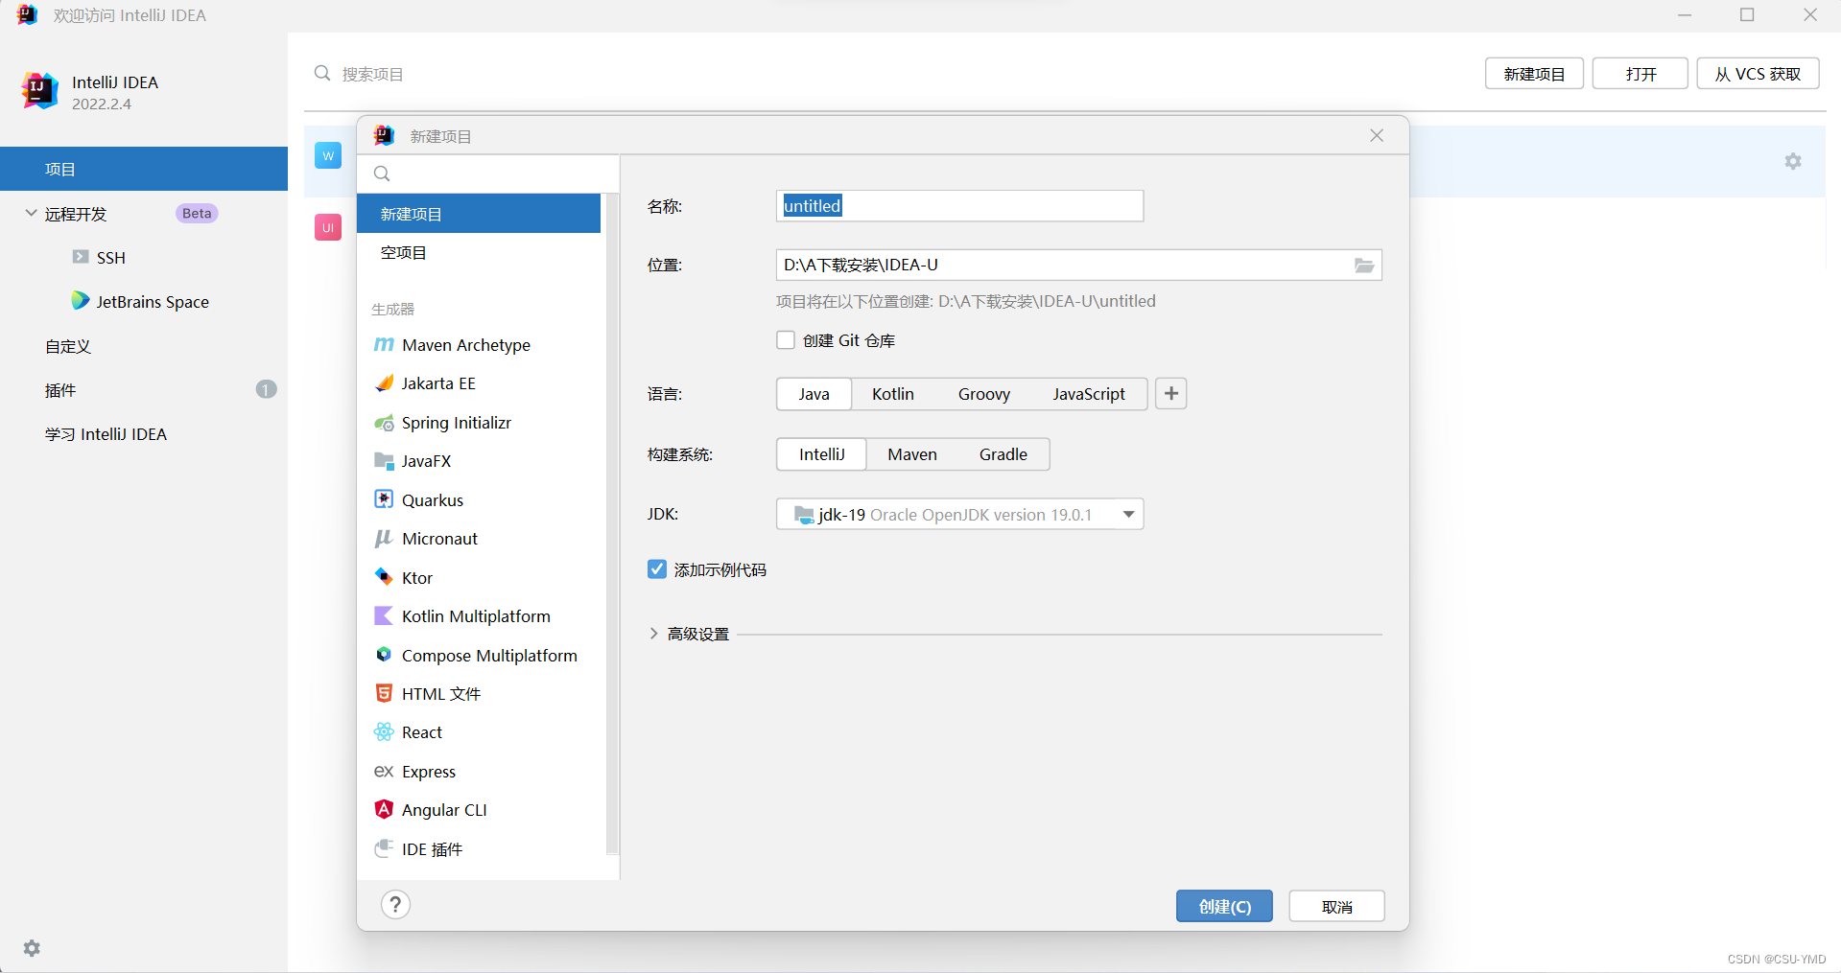The height and width of the screenshot is (973, 1841).
Task: Click the 远程开发 Beta badge
Action: 197,213
